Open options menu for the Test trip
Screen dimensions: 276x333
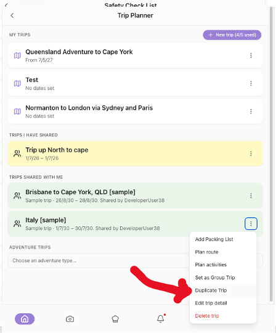[x=251, y=83]
